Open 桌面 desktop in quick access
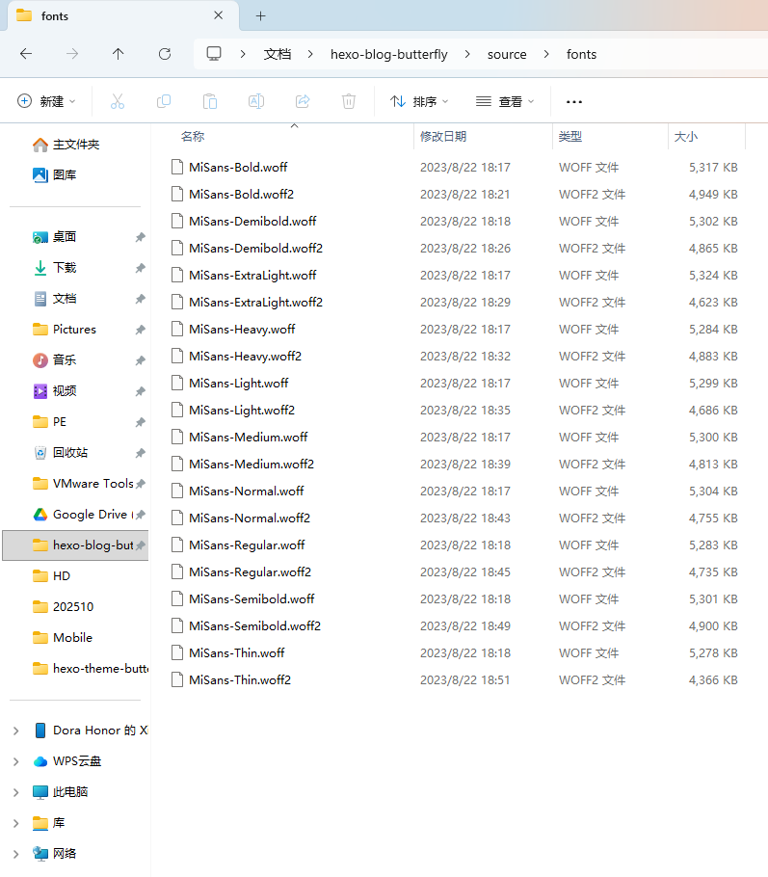This screenshot has width=768, height=877. [54, 236]
